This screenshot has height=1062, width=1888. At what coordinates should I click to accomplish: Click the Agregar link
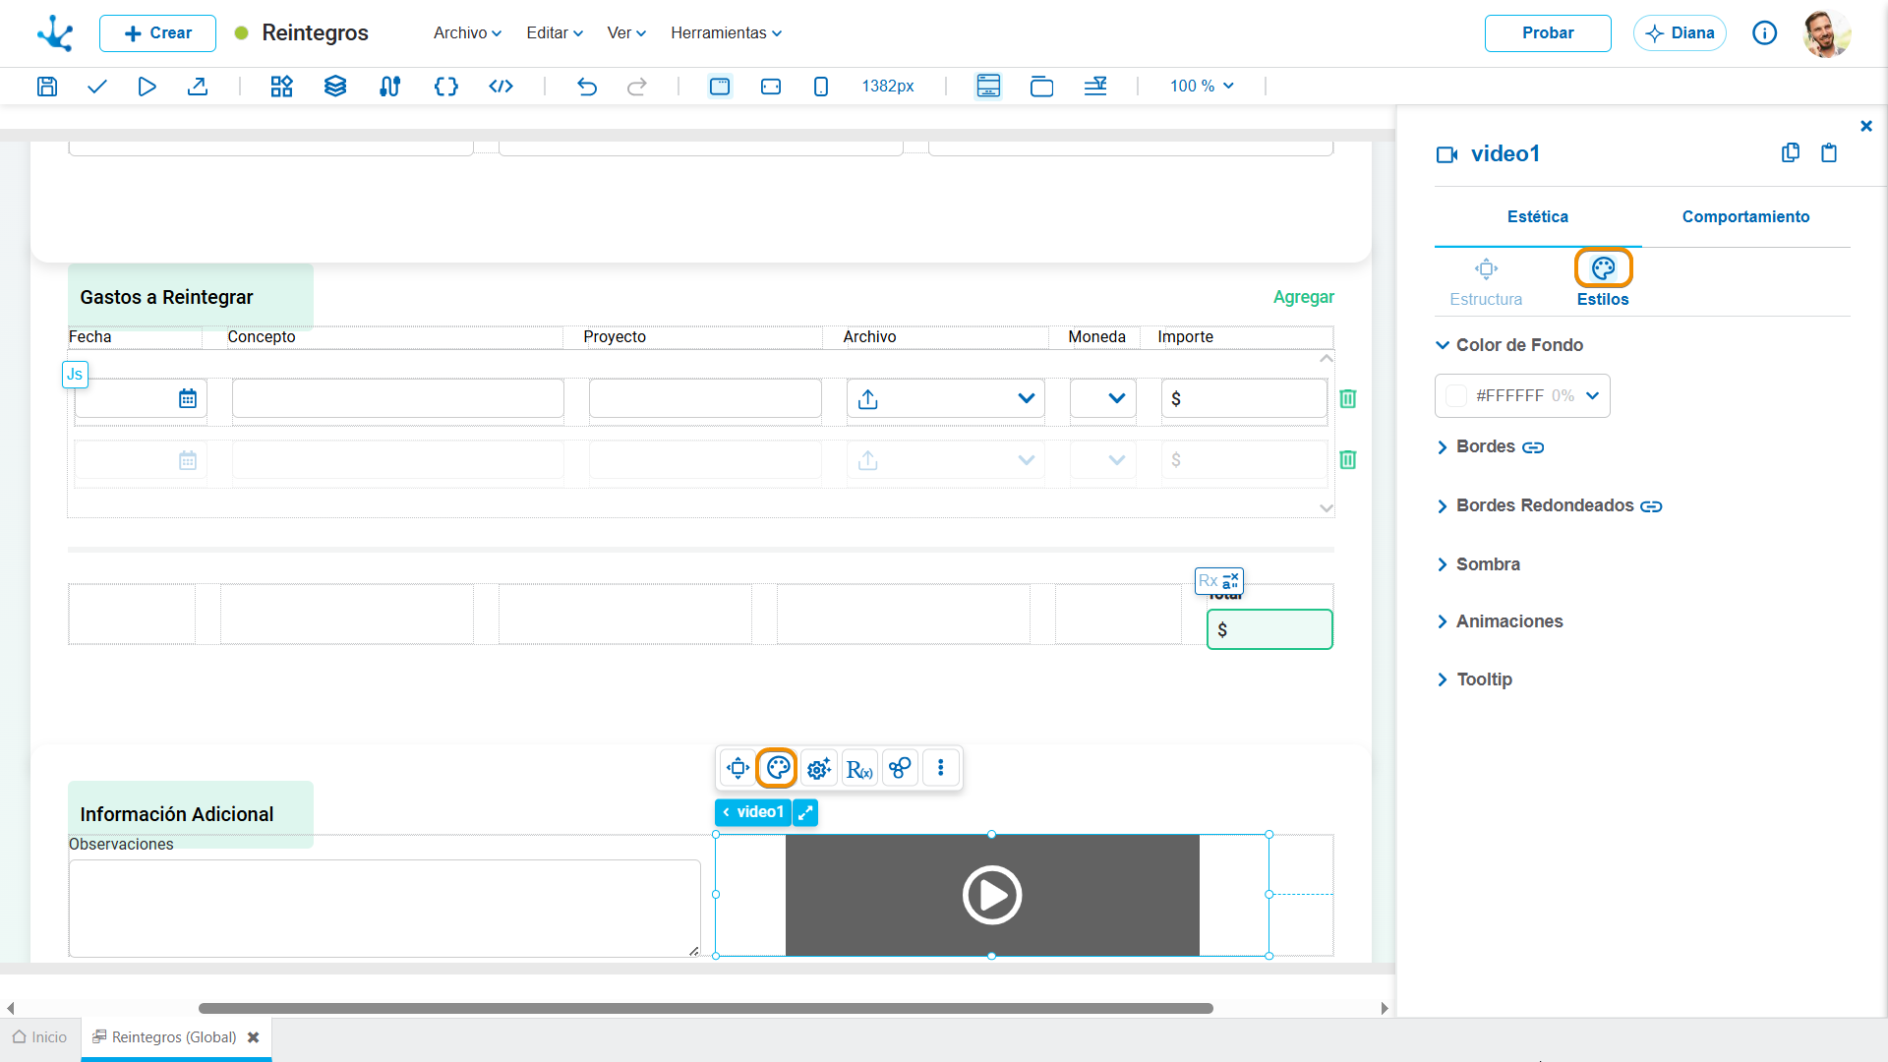click(1303, 297)
